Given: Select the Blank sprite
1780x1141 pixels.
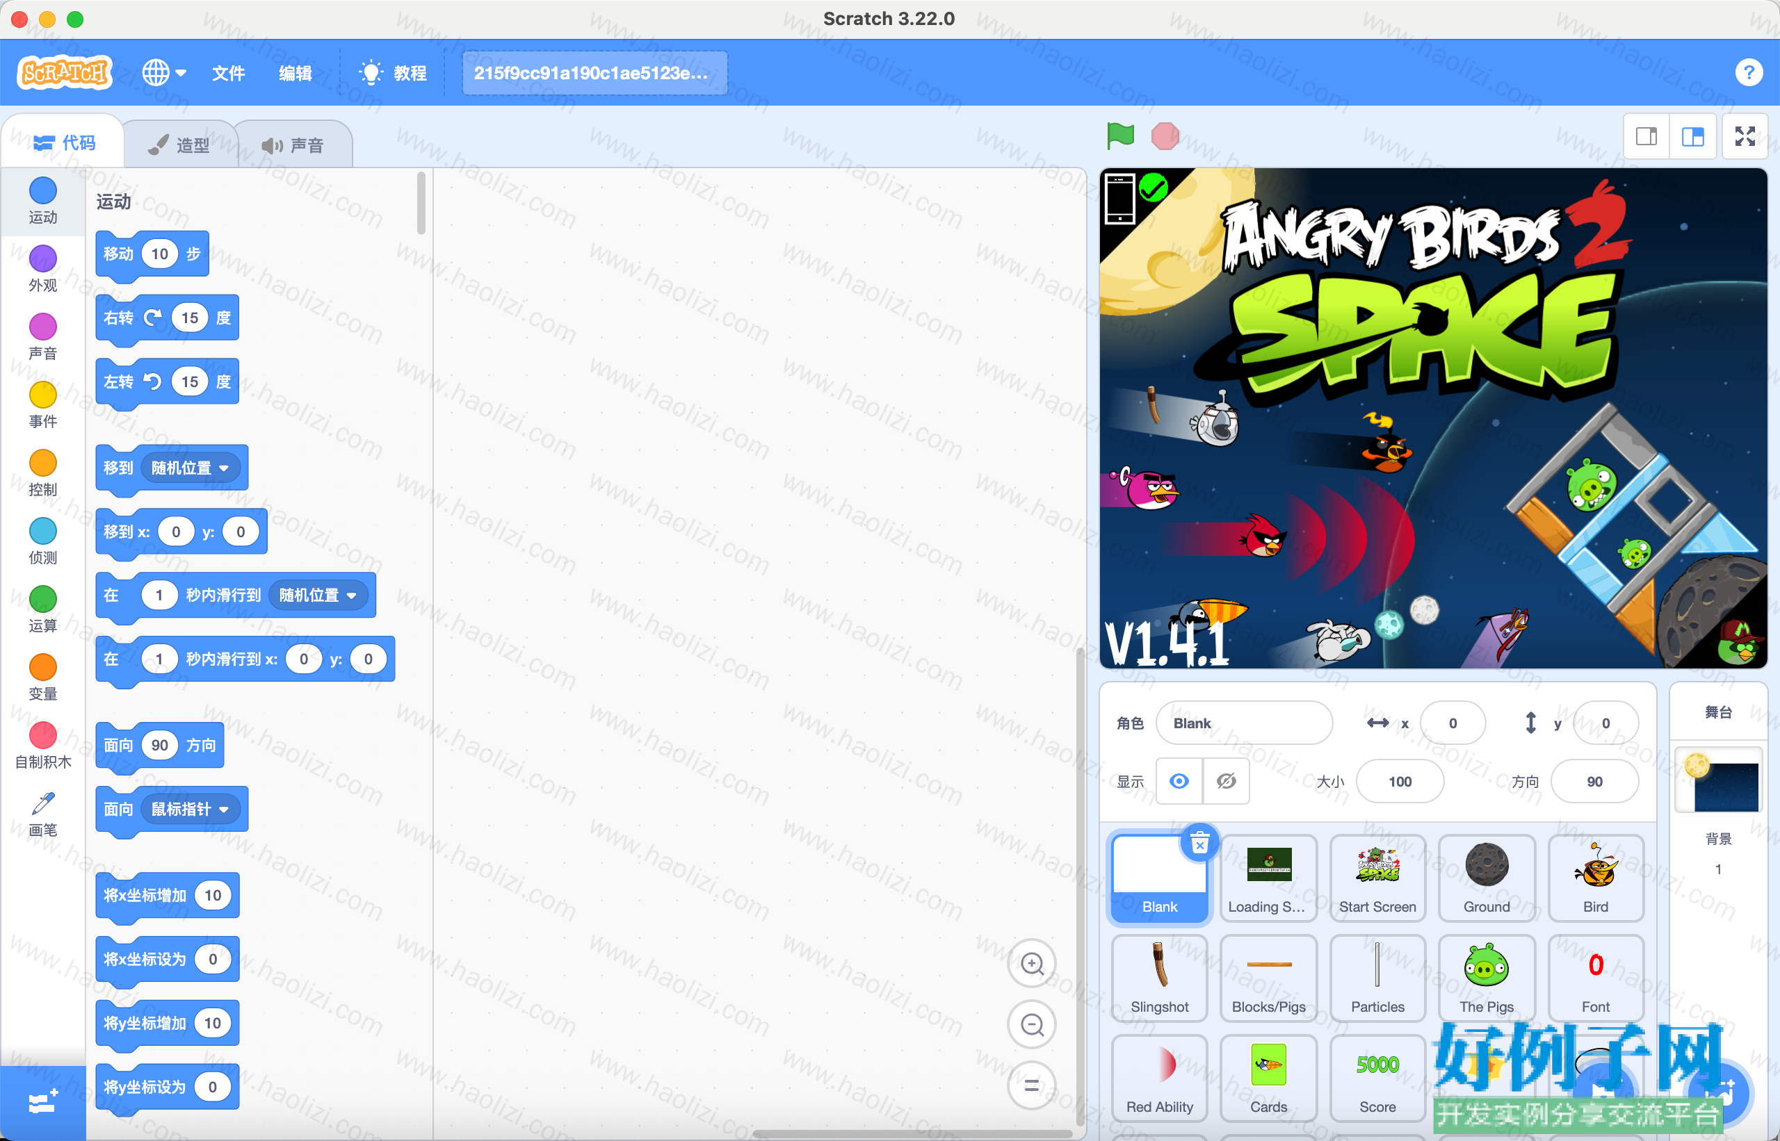Looking at the screenshot, I should tap(1160, 878).
